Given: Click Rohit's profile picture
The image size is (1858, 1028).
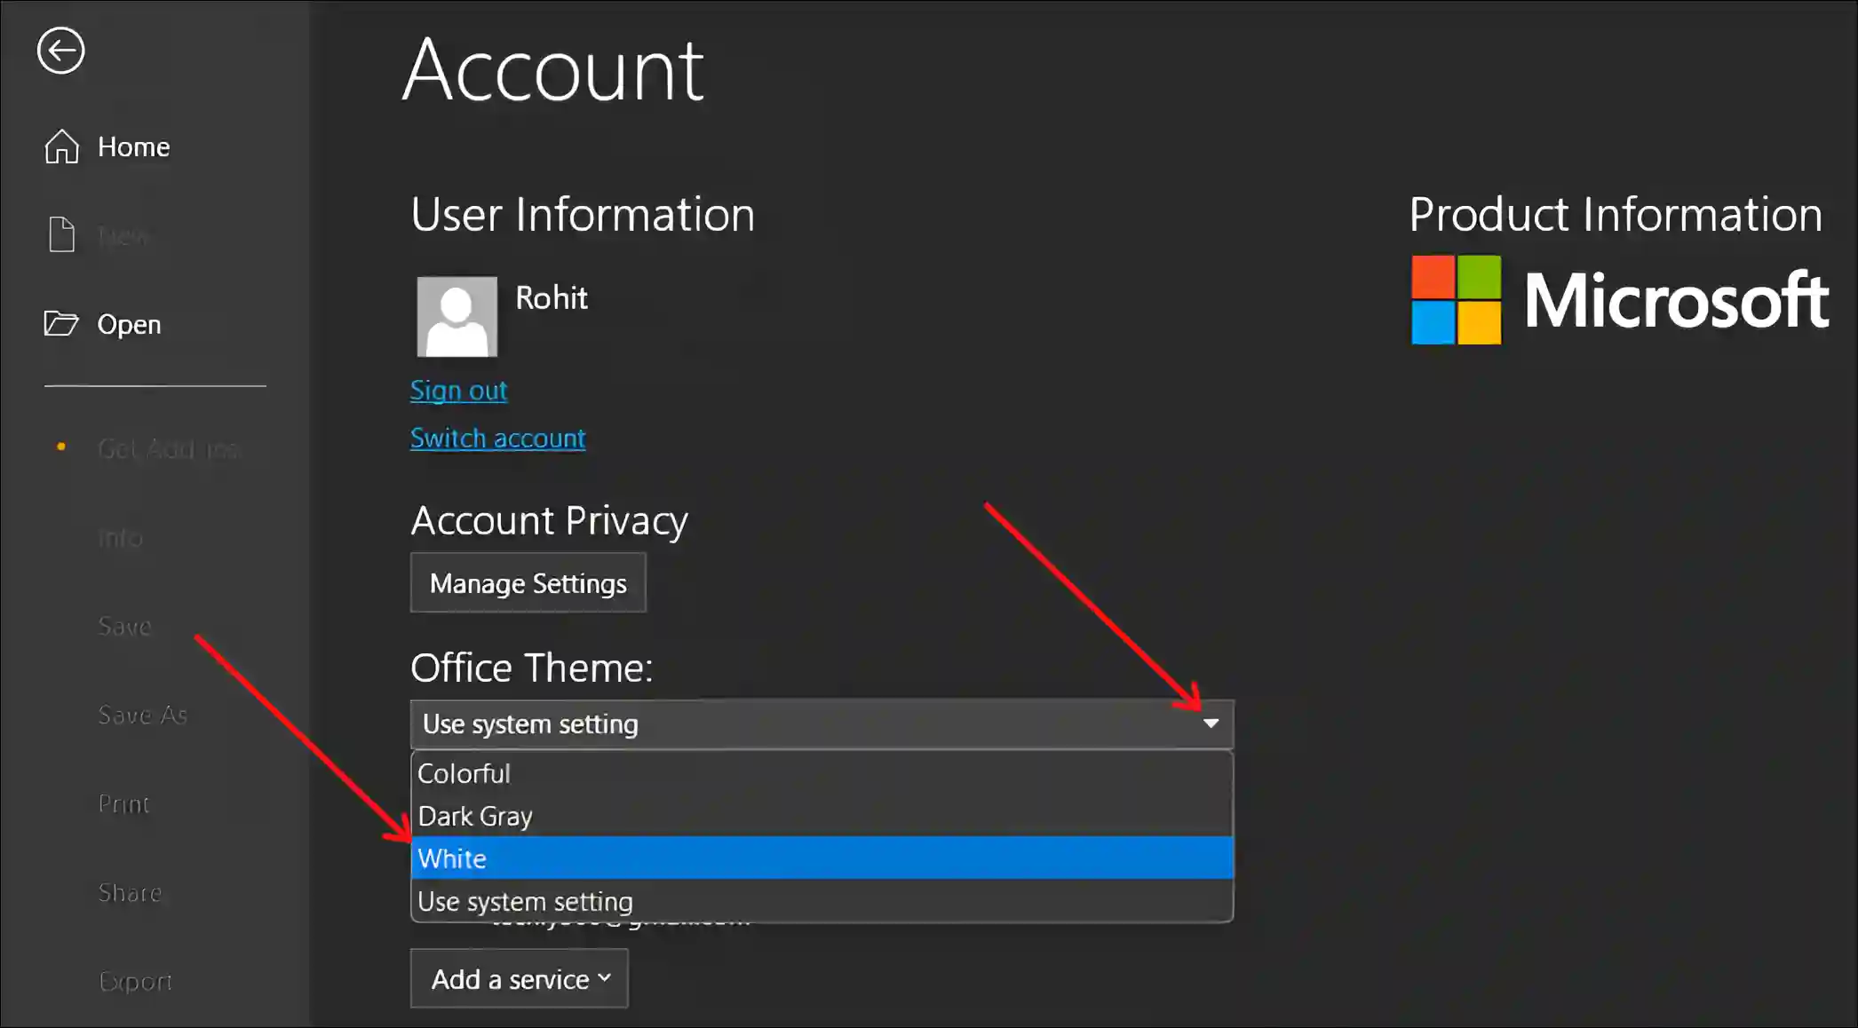Looking at the screenshot, I should tap(457, 316).
